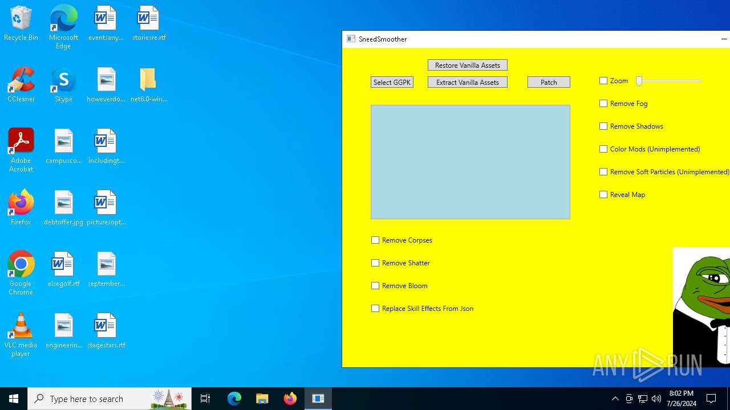Image resolution: width=730 pixels, height=410 pixels.
Task: Enable the Remove Shatter checkbox
Action: pyautogui.click(x=375, y=263)
